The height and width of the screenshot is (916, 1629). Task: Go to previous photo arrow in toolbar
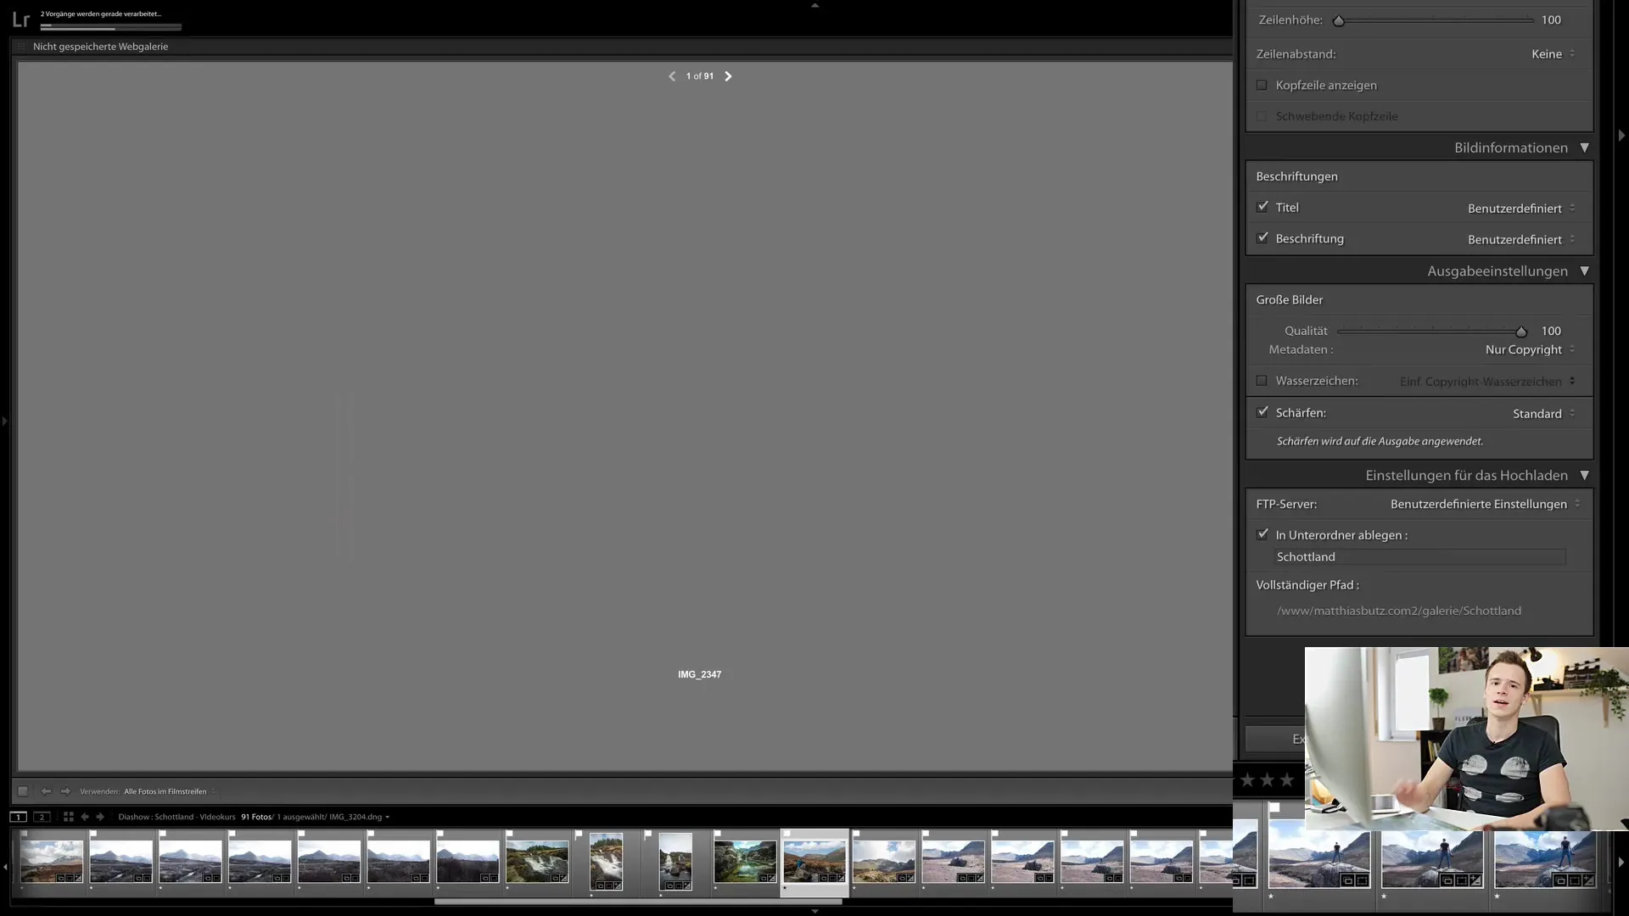coord(46,791)
